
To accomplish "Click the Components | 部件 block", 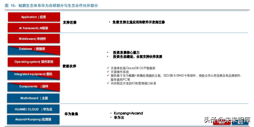I will click(x=34, y=87).
